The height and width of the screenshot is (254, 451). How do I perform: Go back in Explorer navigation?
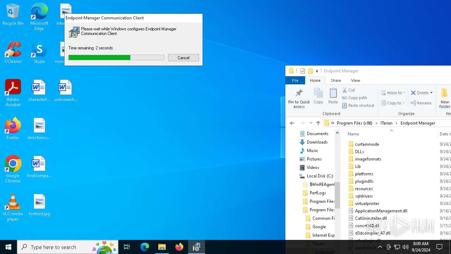(x=292, y=123)
